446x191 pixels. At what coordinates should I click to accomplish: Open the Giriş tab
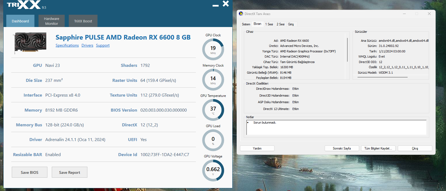coord(291,24)
